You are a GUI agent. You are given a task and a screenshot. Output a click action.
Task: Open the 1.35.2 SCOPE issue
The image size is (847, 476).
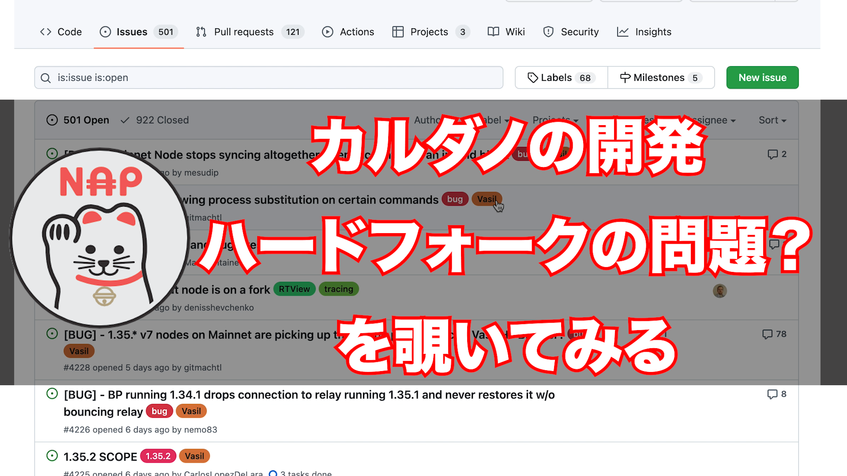coord(100,457)
